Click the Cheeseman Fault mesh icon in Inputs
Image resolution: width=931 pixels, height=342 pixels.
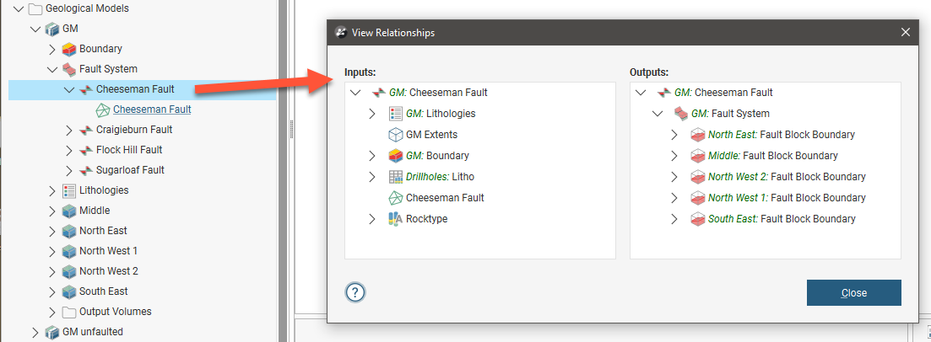point(396,198)
